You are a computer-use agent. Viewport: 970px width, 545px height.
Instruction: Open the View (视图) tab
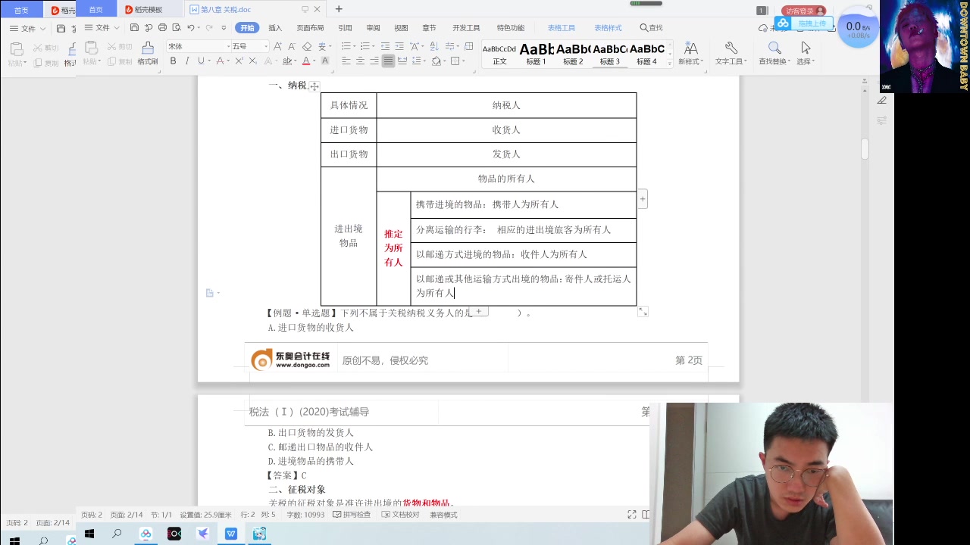pyautogui.click(x=401, y=28)
